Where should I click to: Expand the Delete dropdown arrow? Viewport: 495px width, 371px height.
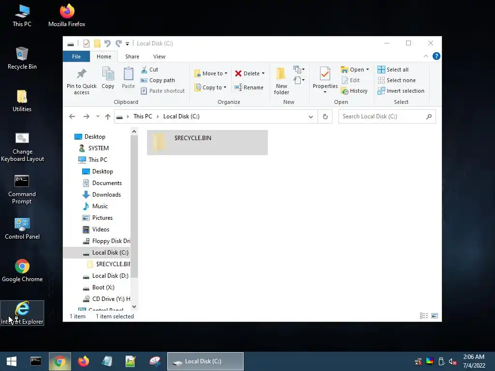click(x=263, y=73)
